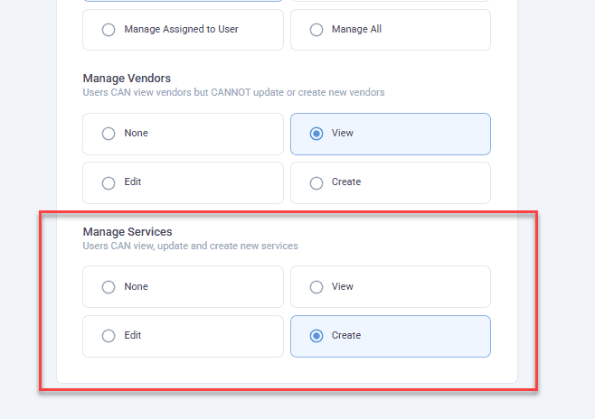Click the "Manage Assigned to User" label text
Viewport: 595px width, 419px height.
[x=181, y=30]
